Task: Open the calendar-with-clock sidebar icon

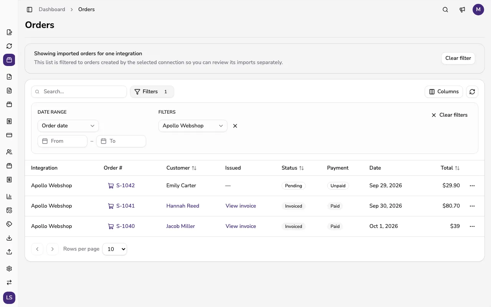Action: click(x=9, y=210)
